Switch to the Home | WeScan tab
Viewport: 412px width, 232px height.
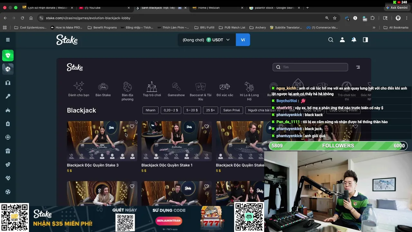(218, 7)
